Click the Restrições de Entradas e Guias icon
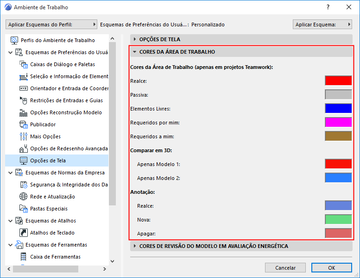360x278 pixels. (x=24, y=100)
